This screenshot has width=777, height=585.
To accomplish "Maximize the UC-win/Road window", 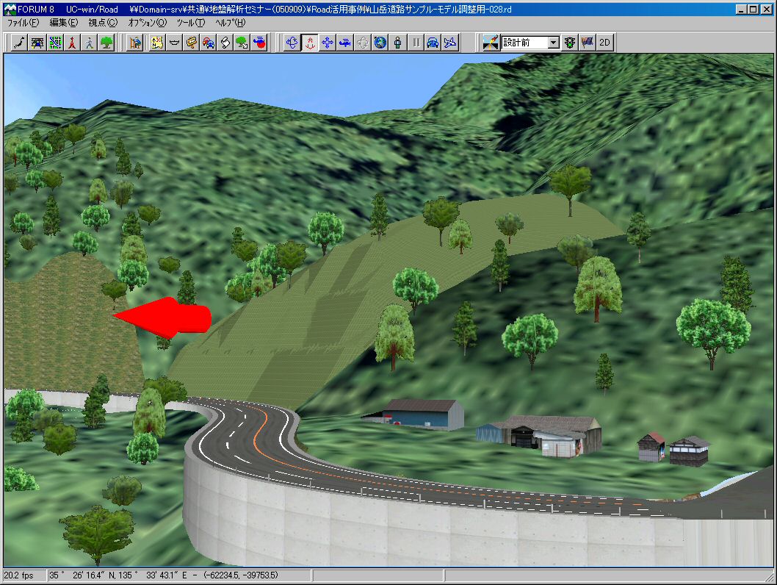I will pyautogui.click(x=753, y=9).
